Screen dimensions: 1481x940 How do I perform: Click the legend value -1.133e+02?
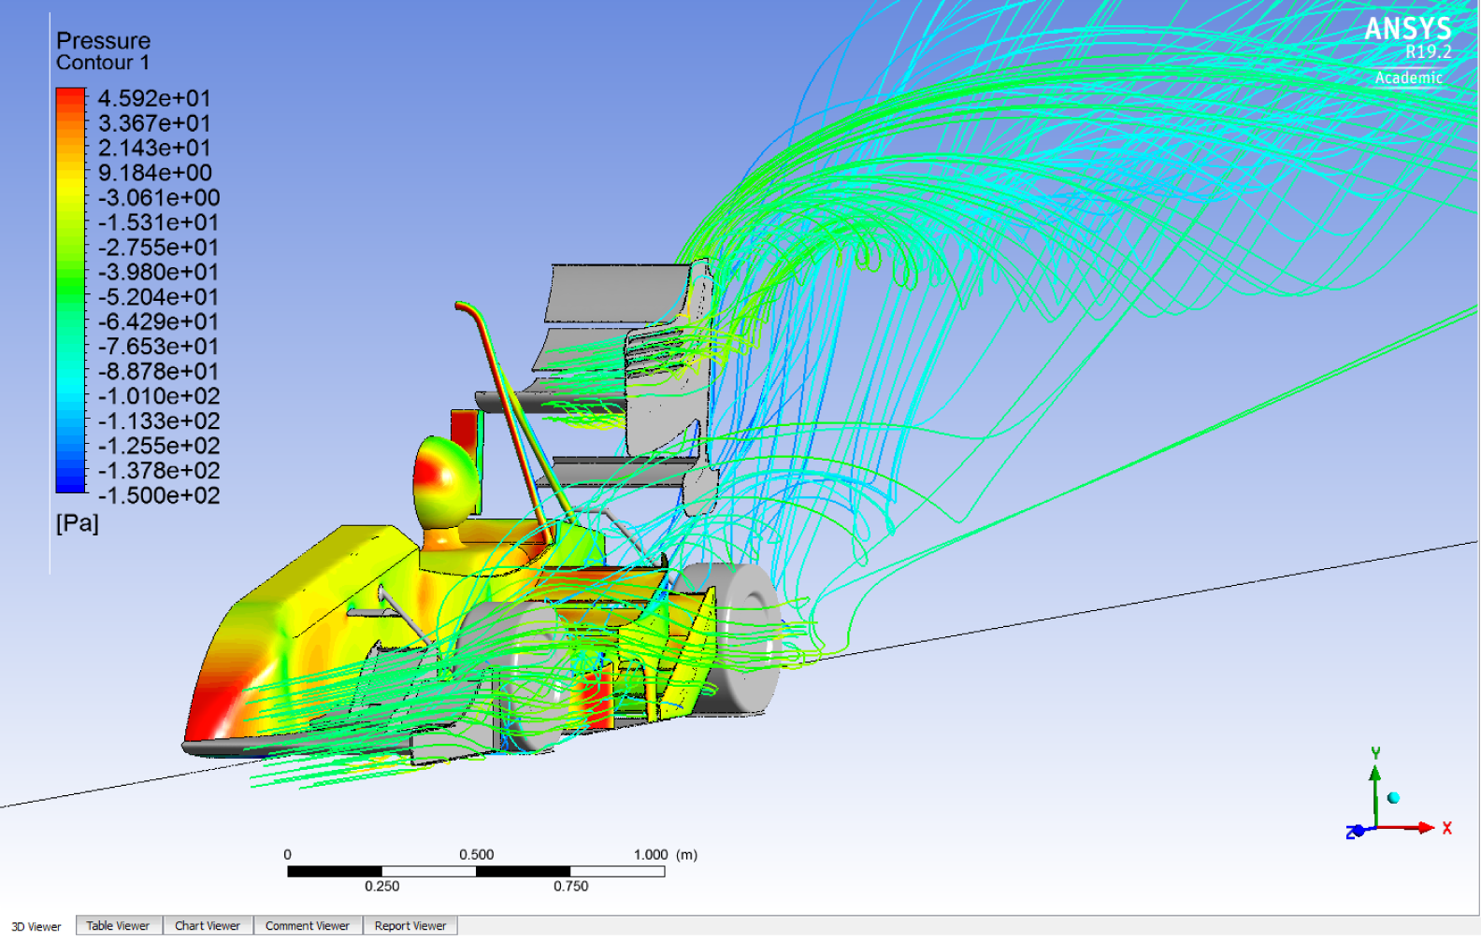pos(159,420)
